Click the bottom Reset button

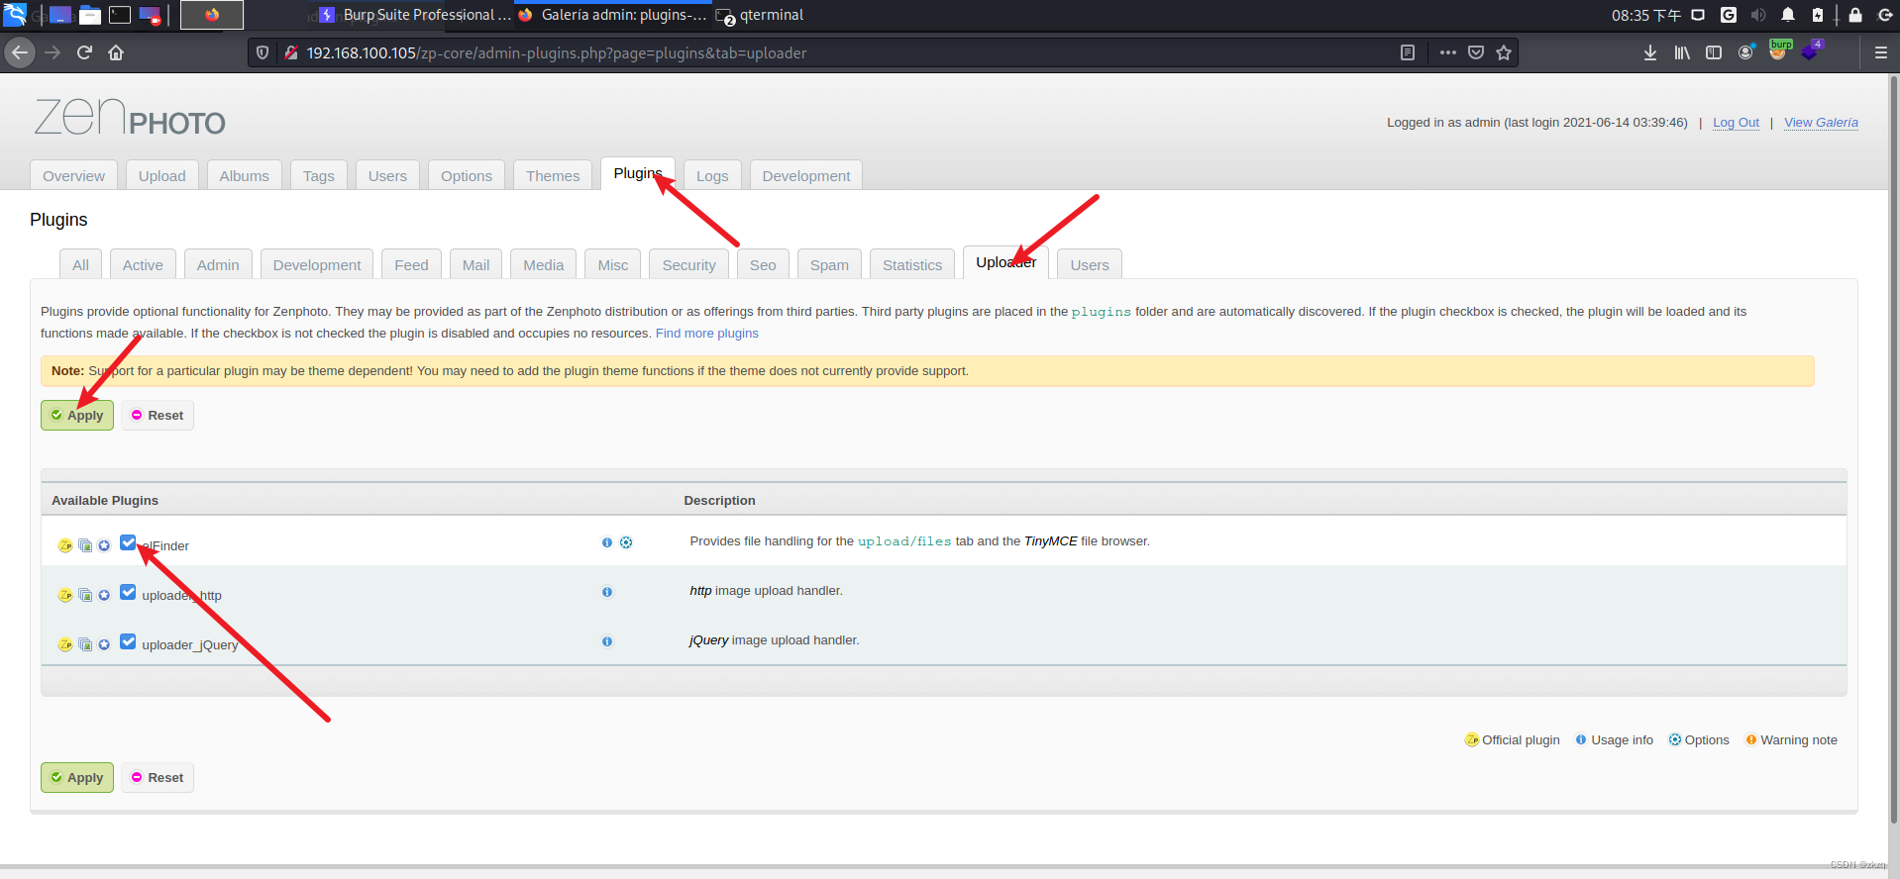pyautogui.click(x=158, y=777)
